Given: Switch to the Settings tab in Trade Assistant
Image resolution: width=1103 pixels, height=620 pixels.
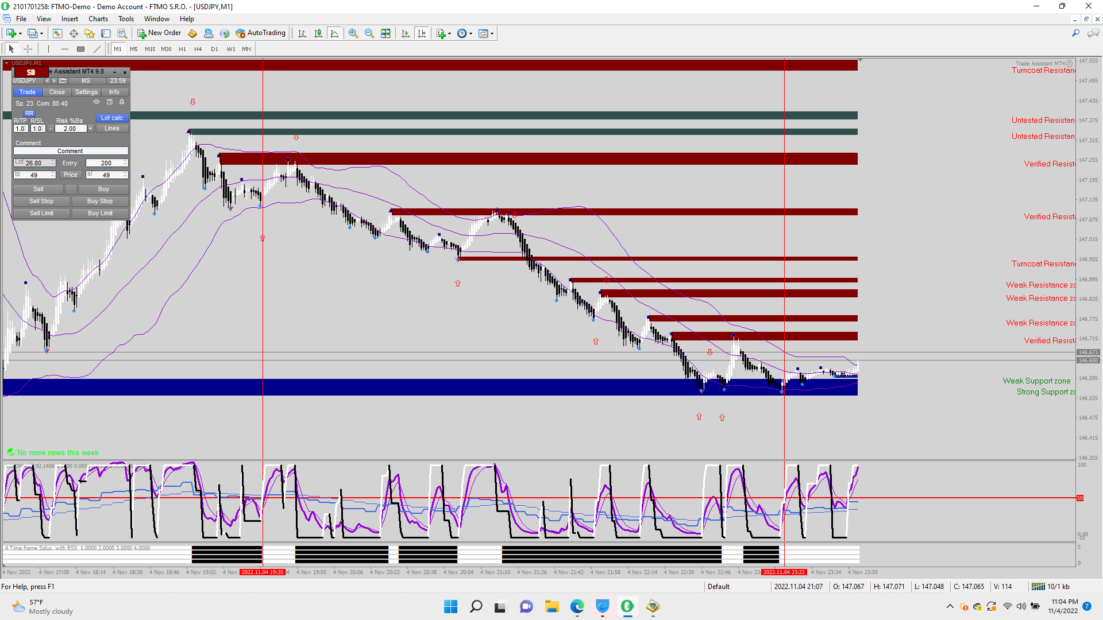Looking at the screenshot, I should point(86,92).
